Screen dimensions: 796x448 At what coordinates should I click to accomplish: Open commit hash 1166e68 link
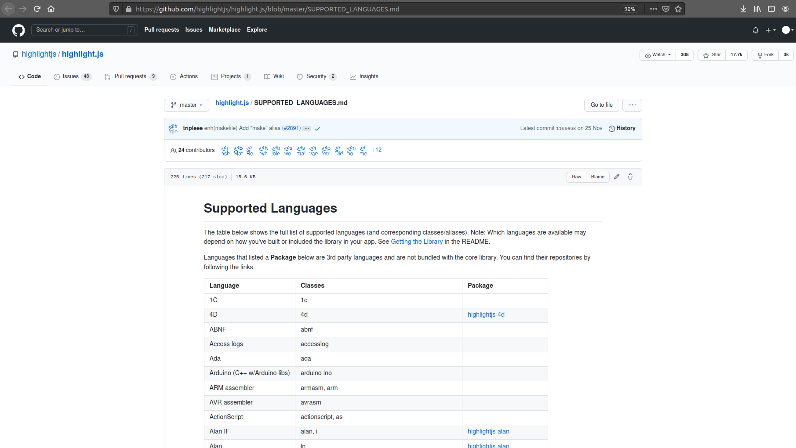566,128
